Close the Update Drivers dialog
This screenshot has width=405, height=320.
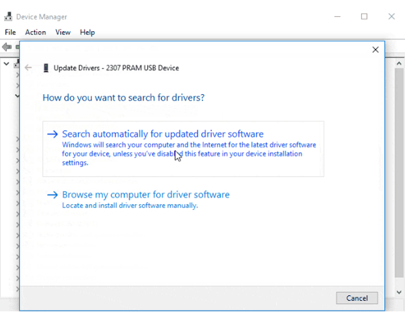(375, 50)
